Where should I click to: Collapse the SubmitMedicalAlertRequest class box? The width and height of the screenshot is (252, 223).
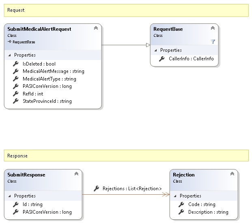(95, 28)
